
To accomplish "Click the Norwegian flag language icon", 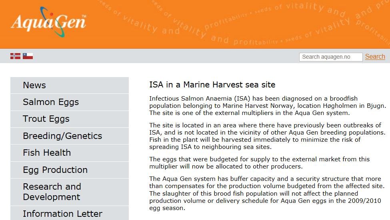I will (x=15, y=56).
